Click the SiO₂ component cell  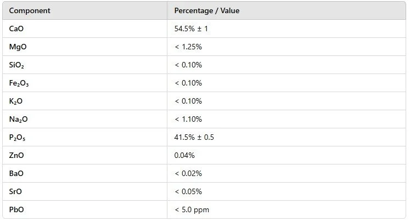[17, 65]
